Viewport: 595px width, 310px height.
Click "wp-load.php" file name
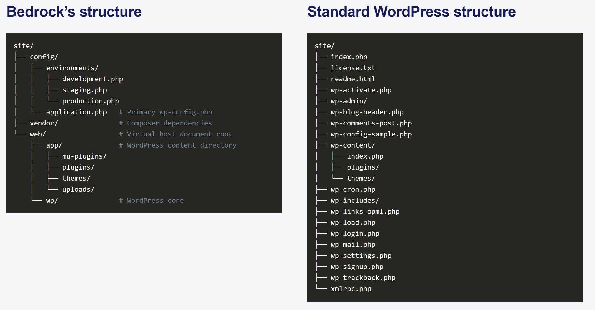(353, 222)
